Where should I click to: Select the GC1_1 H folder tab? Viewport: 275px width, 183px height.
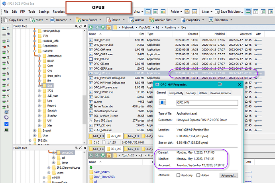click(96, 136)
